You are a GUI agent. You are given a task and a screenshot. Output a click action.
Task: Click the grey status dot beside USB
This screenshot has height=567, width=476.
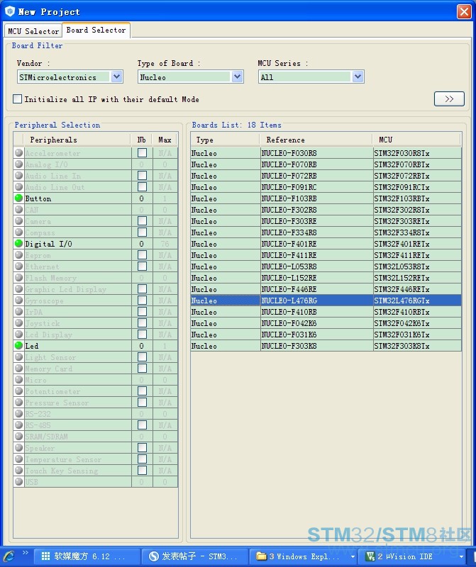[18, 482]
